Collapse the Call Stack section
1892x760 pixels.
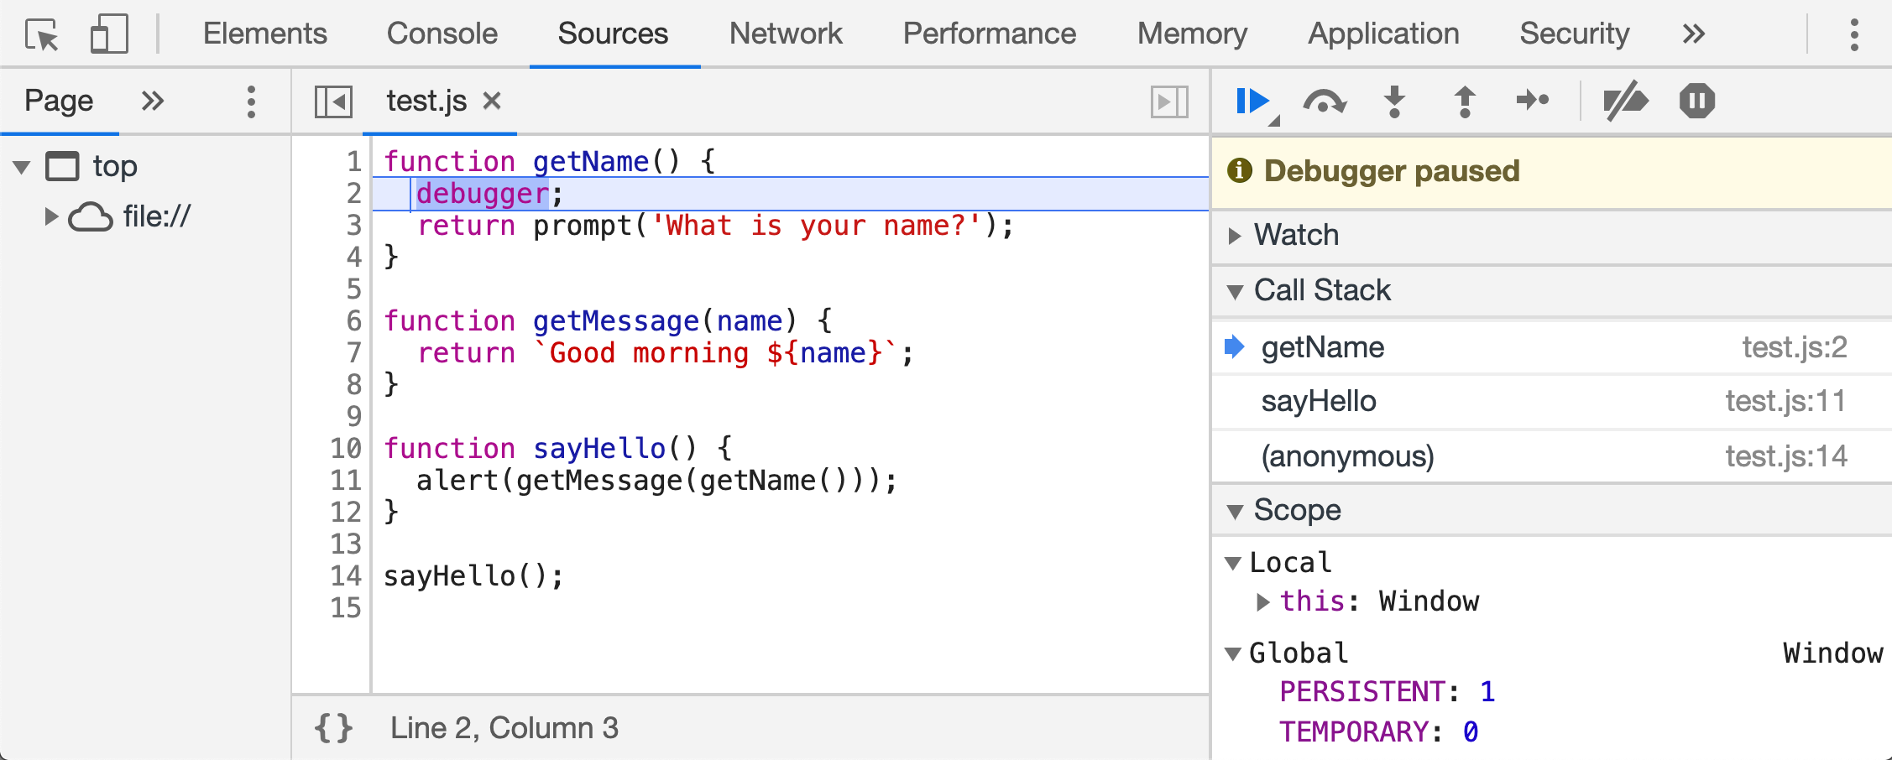1235,291
